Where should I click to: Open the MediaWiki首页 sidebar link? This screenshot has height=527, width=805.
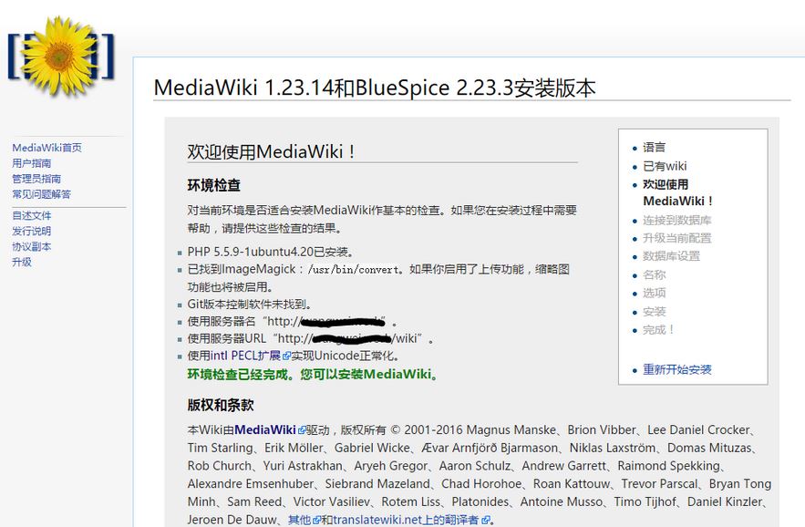46,148
